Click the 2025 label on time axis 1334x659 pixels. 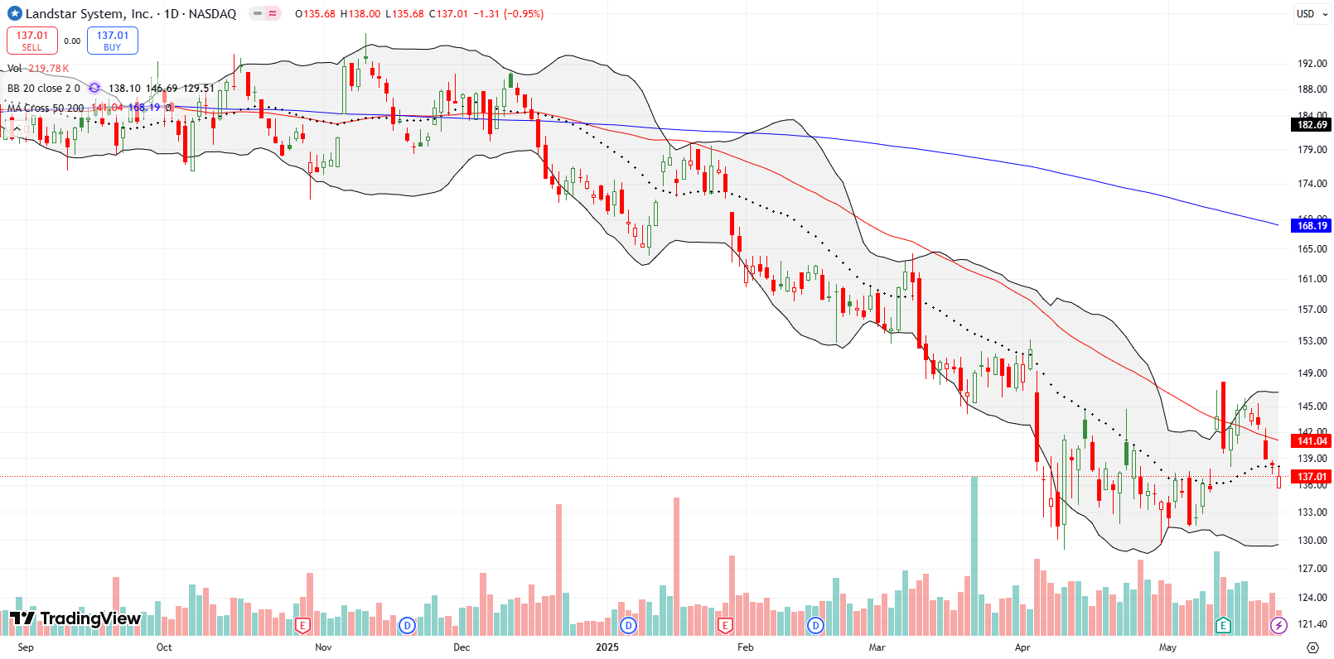tap(607, 647)
